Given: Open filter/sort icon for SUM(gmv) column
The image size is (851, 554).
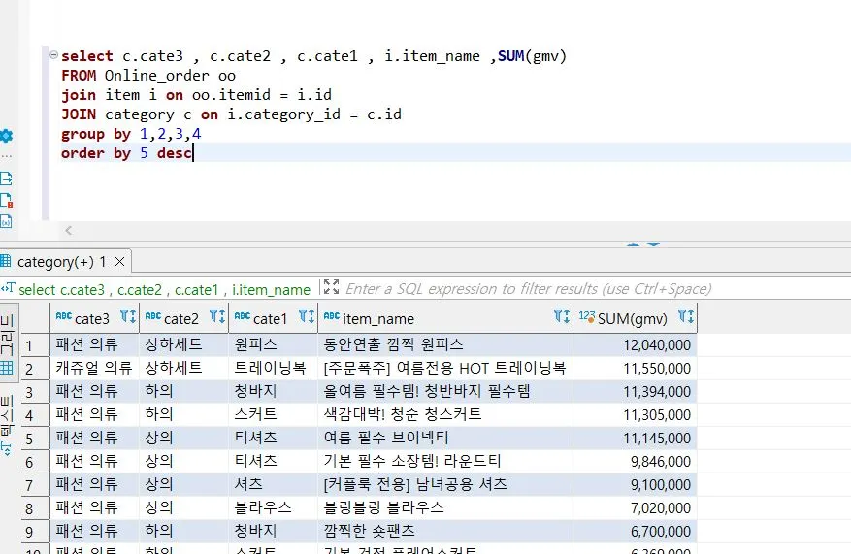Looking at the screenshot, I should point(686,315).
